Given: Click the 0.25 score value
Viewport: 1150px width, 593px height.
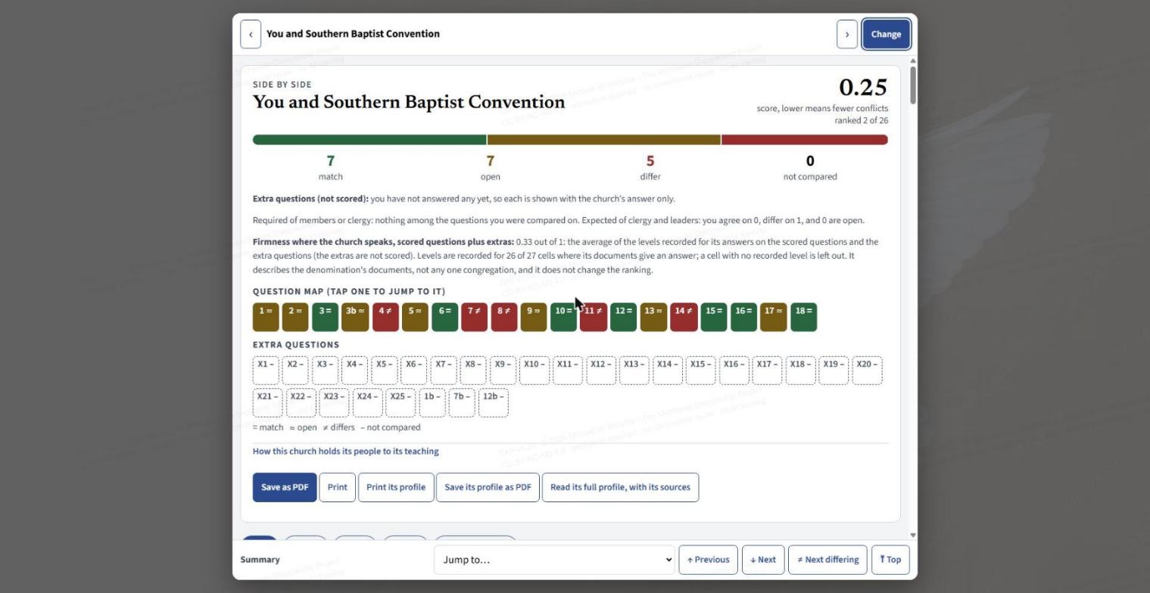Looking at the screenshot, I should point(863,88).
